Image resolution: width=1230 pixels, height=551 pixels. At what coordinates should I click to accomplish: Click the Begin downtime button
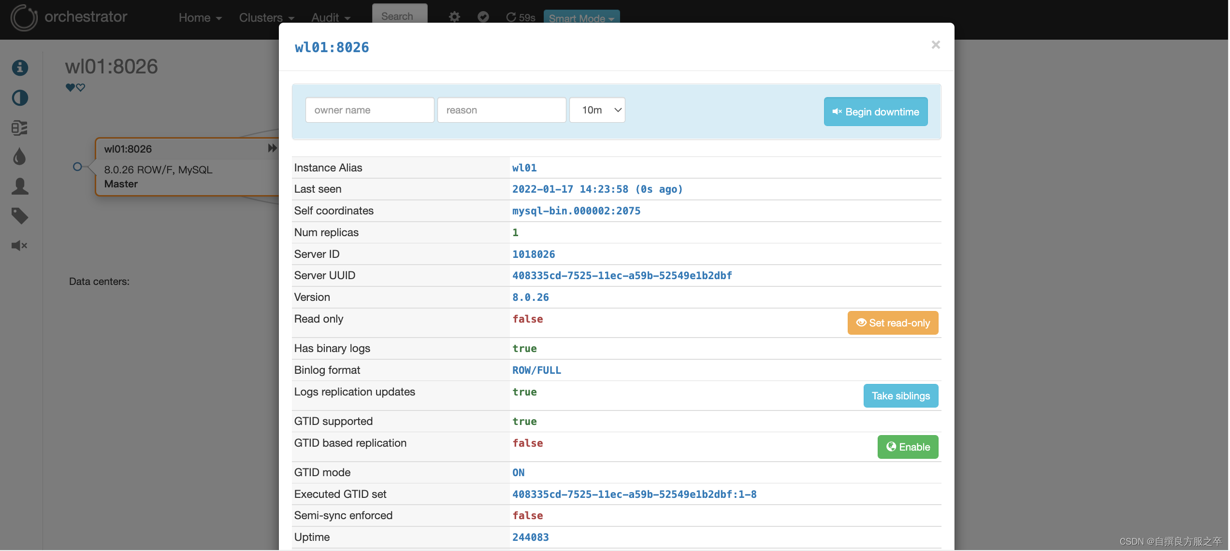[x=875, y=112]
